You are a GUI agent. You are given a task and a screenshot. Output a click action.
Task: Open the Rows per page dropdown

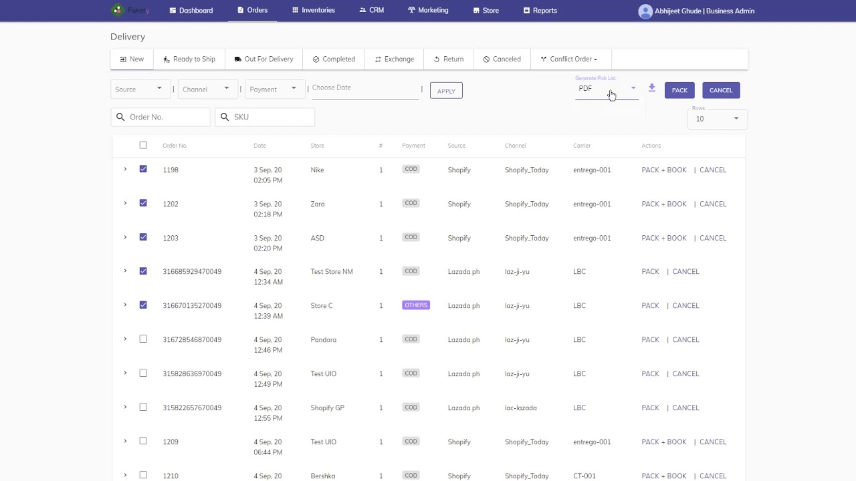tap(717, 119)
